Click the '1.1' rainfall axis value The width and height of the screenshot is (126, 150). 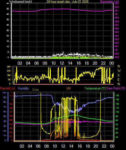[11, 96]
